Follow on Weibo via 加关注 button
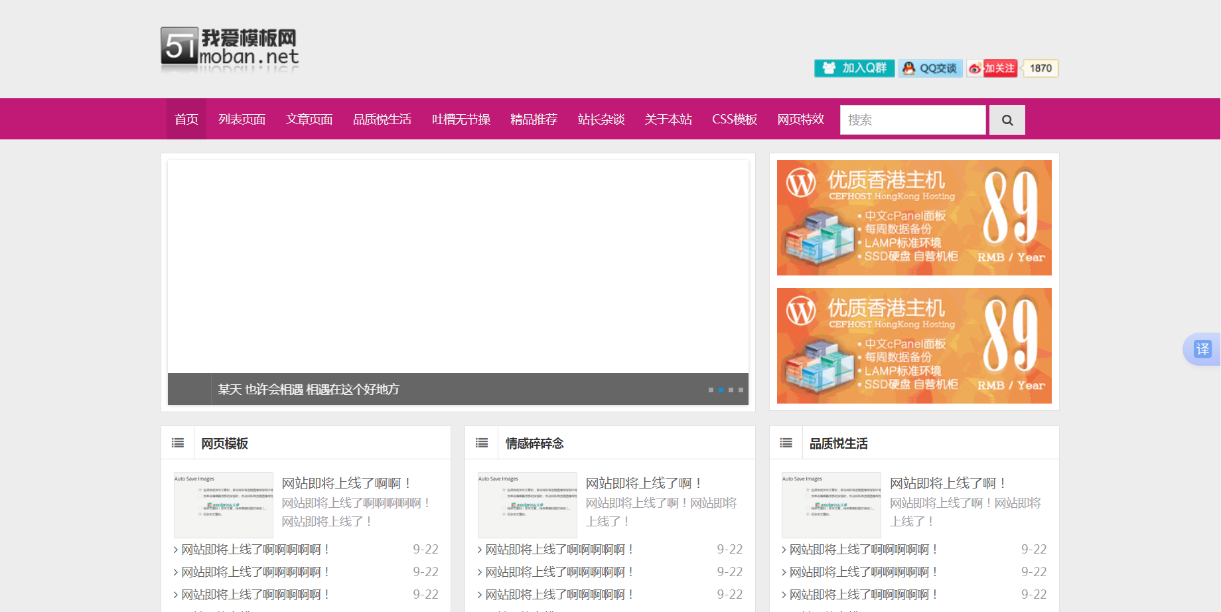 993,68
